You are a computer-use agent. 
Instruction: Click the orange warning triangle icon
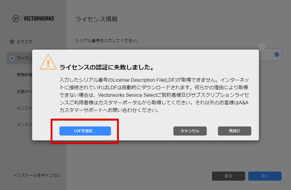click(x=48, y=62)
